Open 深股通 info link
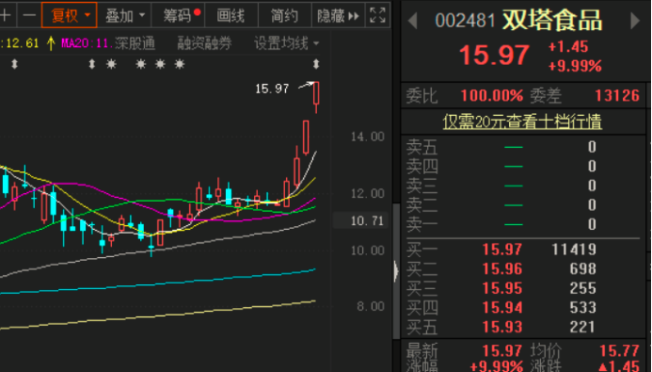This screenshot has width=652, height=372. click(x=135, y=43)
